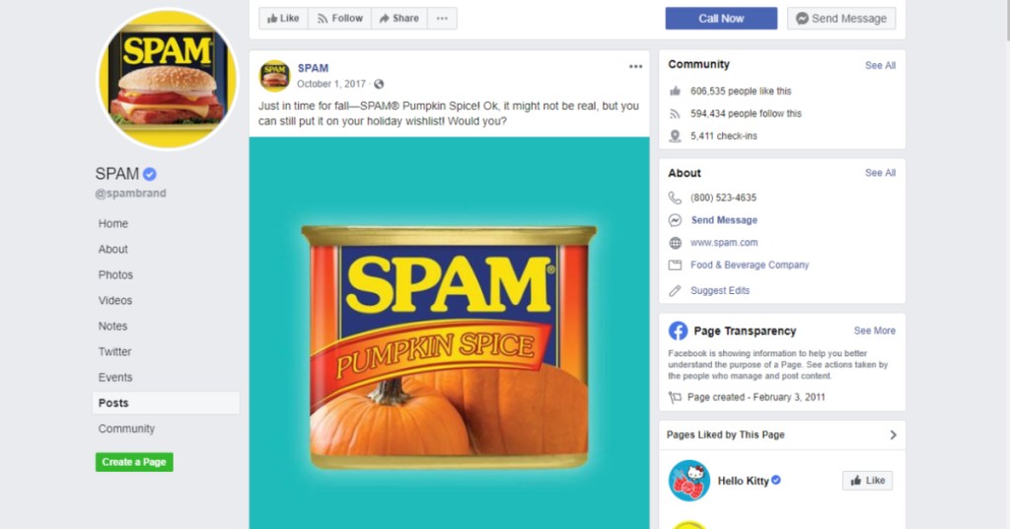Click the globe privacy icon on the post
This screenshot has height=529, width=1010.
[379, 85]
